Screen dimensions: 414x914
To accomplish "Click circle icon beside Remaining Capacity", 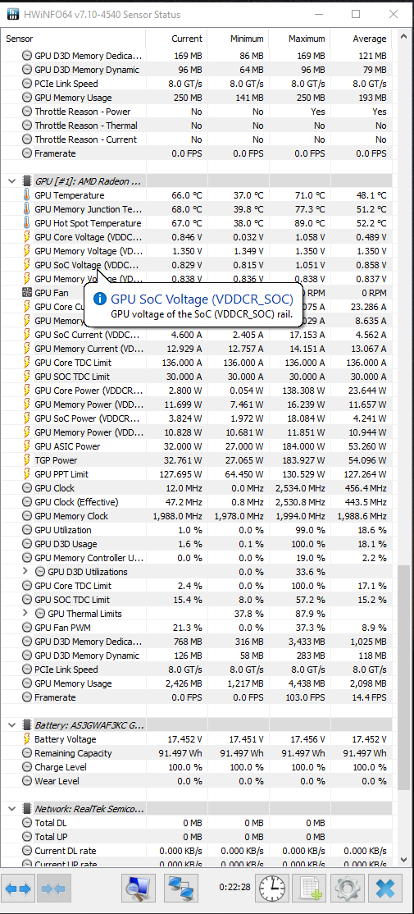I will pos(27,753).
